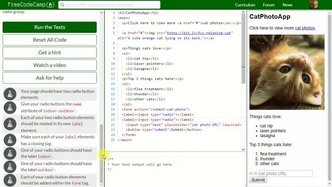
Task: Click Ask for help button
Action: click(50, 78)
